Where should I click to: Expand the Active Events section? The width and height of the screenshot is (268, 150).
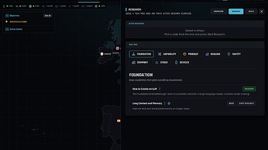coord(7,29)
